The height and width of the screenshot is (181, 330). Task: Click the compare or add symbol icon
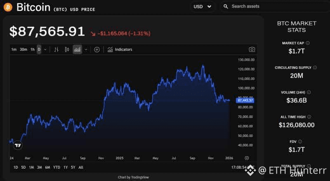(x=97, y=49)
